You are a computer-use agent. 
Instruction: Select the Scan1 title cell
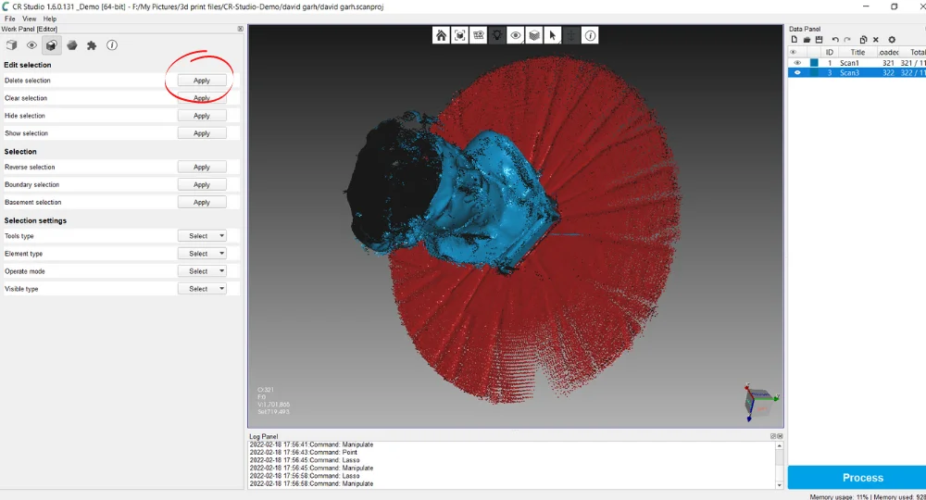[x=849, y=63]
